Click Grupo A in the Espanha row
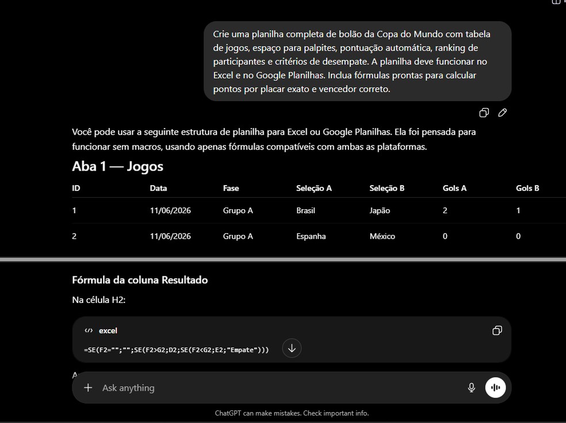 pyautogui.click(x=238, y=237)
